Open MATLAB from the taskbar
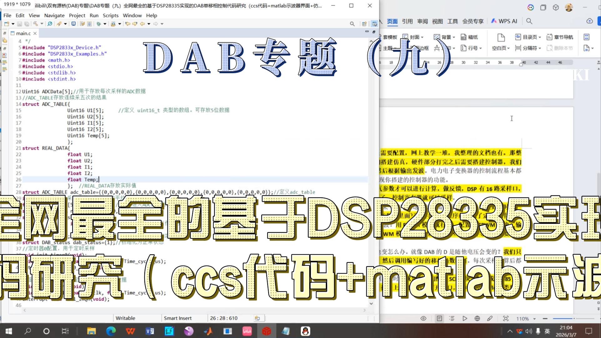The width and height of the screenshot is (601, 338). (208, 331)
